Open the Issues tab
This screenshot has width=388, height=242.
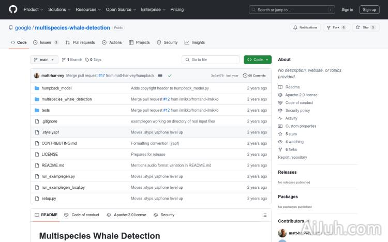(x=46, y=42)
